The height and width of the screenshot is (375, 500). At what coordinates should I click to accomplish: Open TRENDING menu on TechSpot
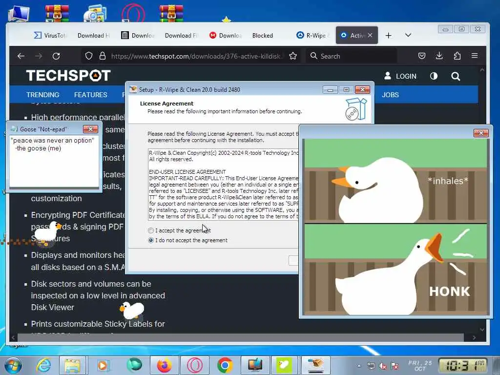coord(43,95)
